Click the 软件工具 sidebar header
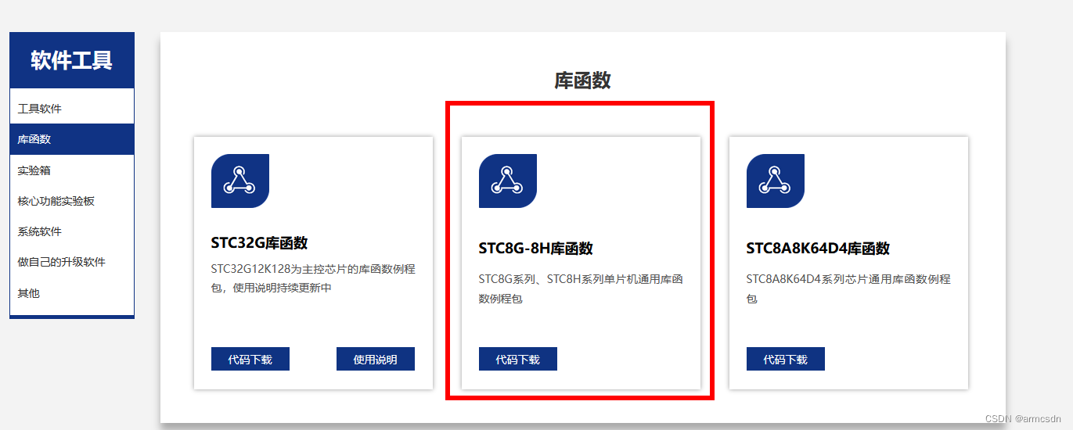This screenshot has height=430, width=1073. coord(72,60)
